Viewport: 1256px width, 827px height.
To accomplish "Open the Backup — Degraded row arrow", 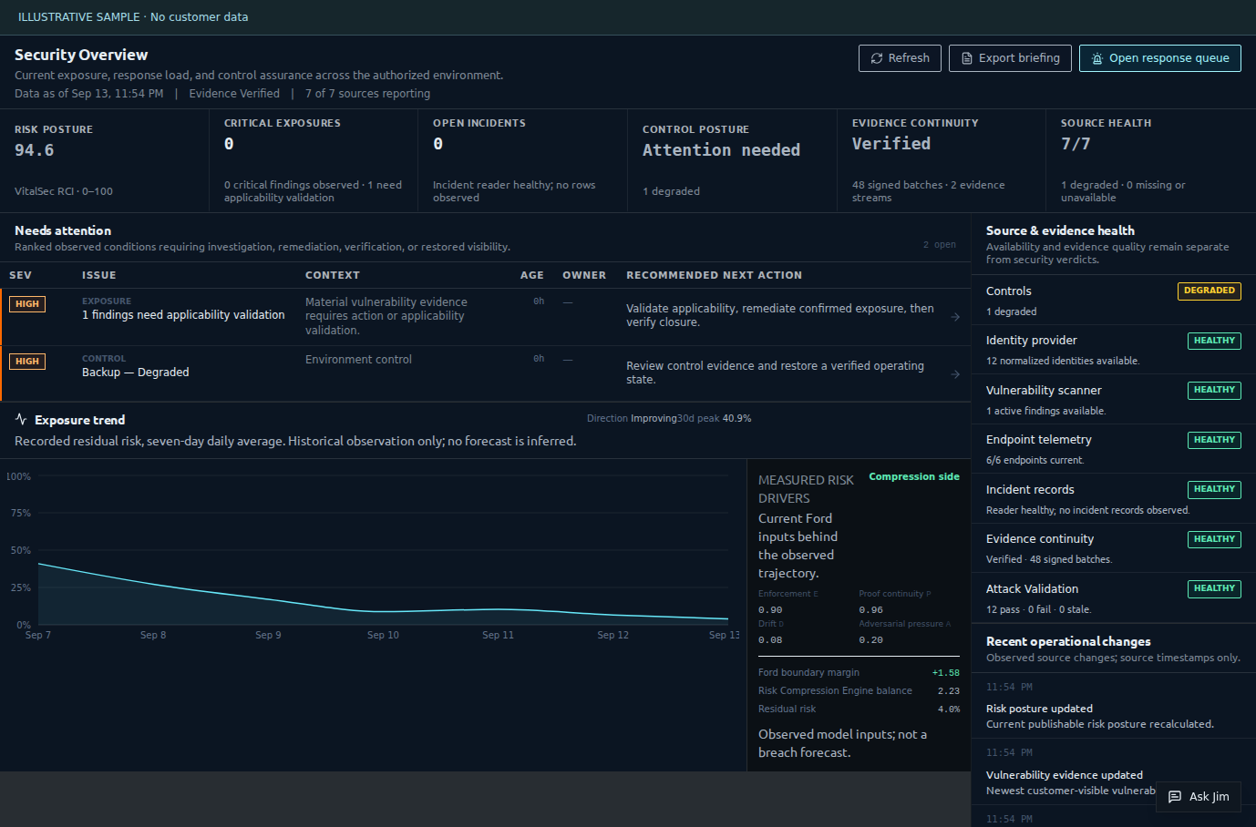I will pyautogui.click(x=955, y=374).
